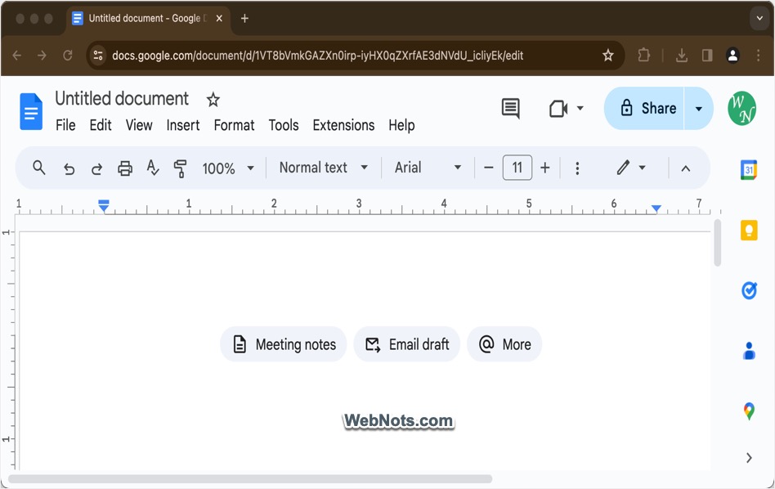
Task: Select the Paint format tool
Action: point(180,168)
